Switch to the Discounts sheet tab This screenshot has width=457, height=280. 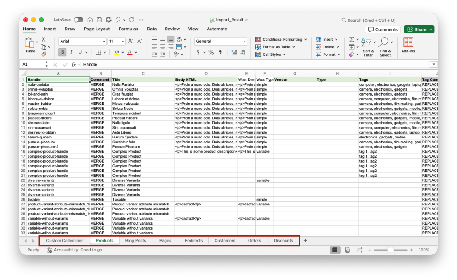click(283, 241)
